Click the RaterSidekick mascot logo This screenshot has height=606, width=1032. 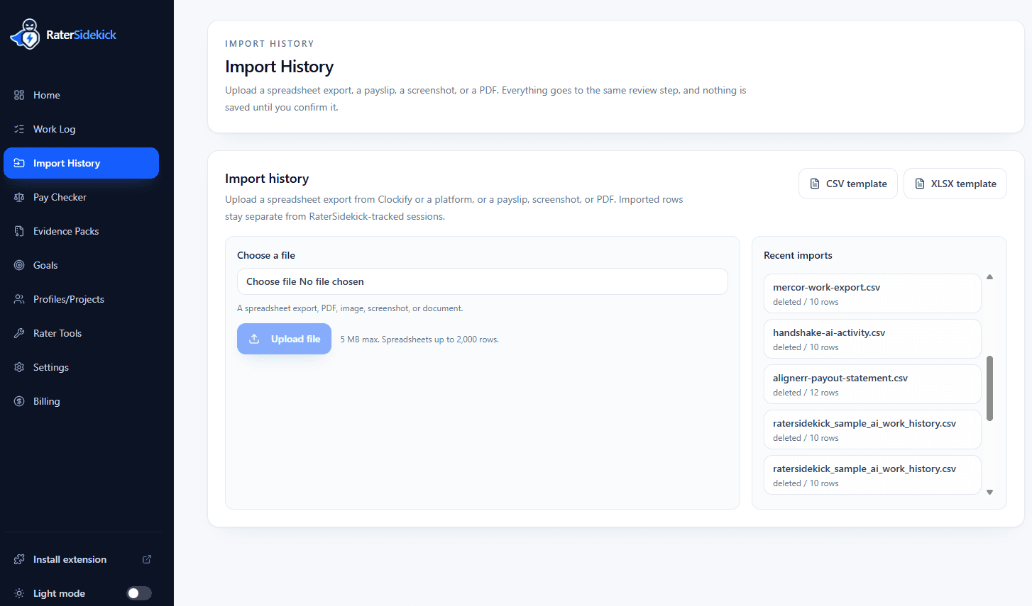(x=26, y=34)
